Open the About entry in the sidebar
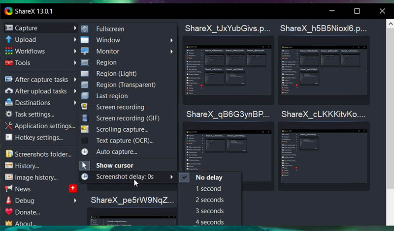 (40, 223)
